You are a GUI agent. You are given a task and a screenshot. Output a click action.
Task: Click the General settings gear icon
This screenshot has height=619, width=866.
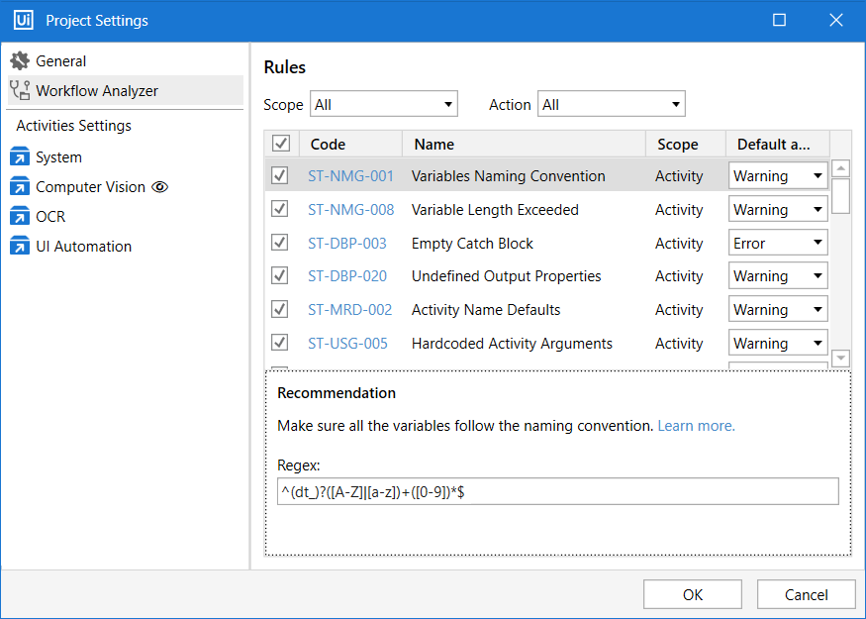[x=21, y=60]
